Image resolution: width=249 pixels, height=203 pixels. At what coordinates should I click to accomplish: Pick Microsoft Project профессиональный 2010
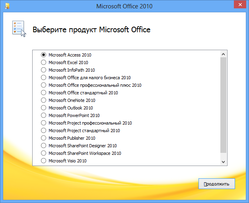point(44,123)
